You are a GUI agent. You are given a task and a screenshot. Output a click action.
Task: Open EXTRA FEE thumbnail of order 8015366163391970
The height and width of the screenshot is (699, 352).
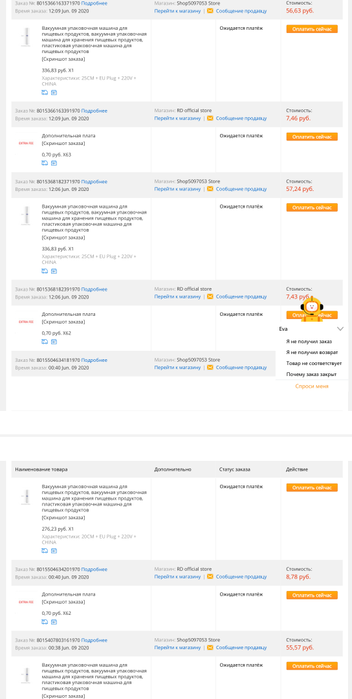tap(26, 144)
